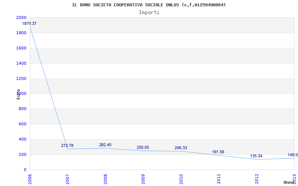298x186 pixels.
Task: Click the 2011 x-axis year label
Action: [x=219, y=179]
